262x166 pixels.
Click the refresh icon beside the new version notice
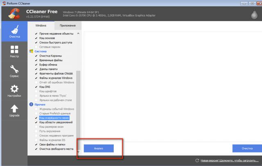(197, 161)
